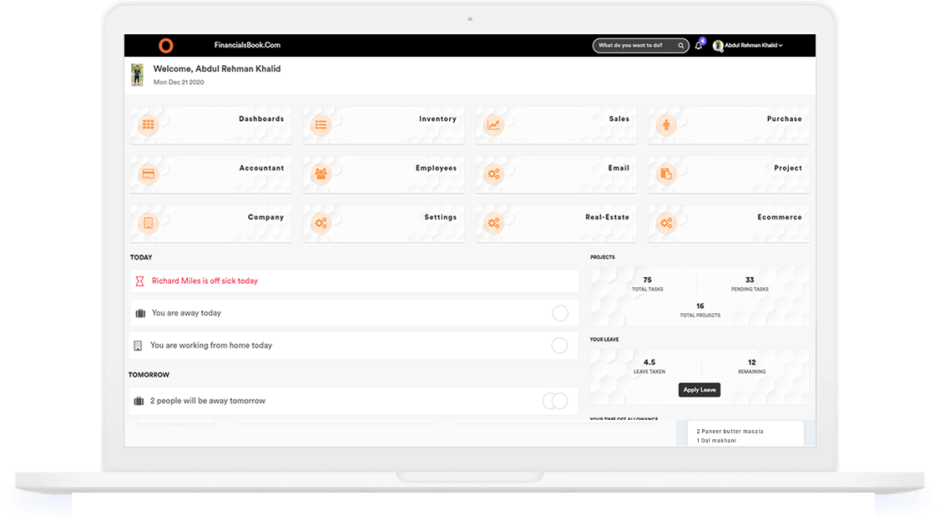The image size is (940, 526).
Task: Open the Settings module
Action: [x=384, y=224]
